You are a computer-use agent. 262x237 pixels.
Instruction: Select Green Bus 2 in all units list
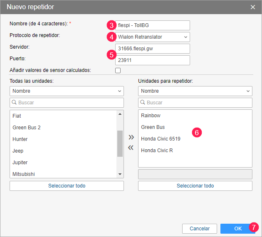(27, 127)
